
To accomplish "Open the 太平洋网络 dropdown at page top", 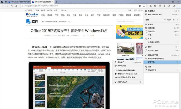I will point(29,10).
